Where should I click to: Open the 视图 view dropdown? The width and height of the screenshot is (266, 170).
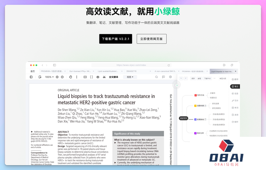130,77
